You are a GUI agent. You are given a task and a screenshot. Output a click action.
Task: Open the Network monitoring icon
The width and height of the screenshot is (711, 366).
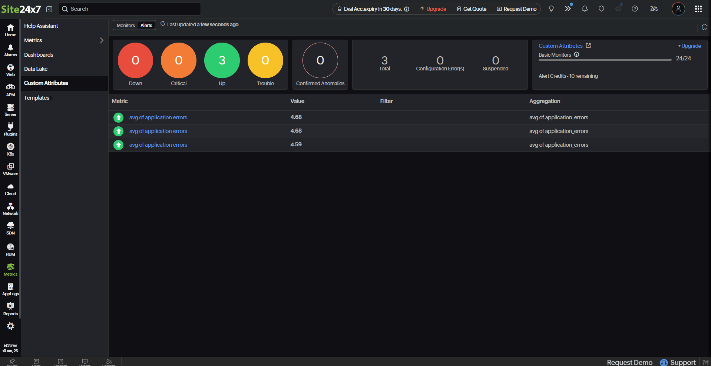point(10,209)
